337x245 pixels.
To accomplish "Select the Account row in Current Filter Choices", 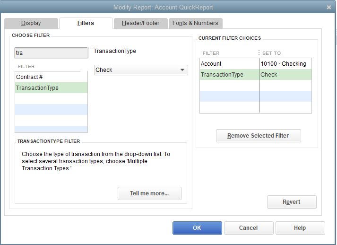I will coord(256,64).
